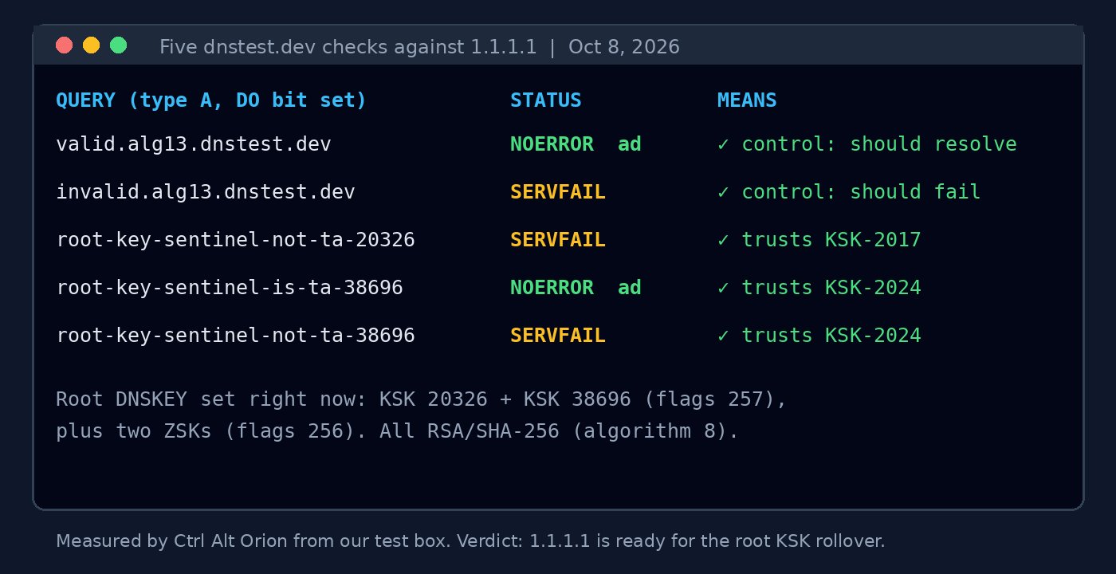Click root-key-sentinel-is-ta-38696 query
Viewport: 1116px width, 574px height.
point(230,288)
